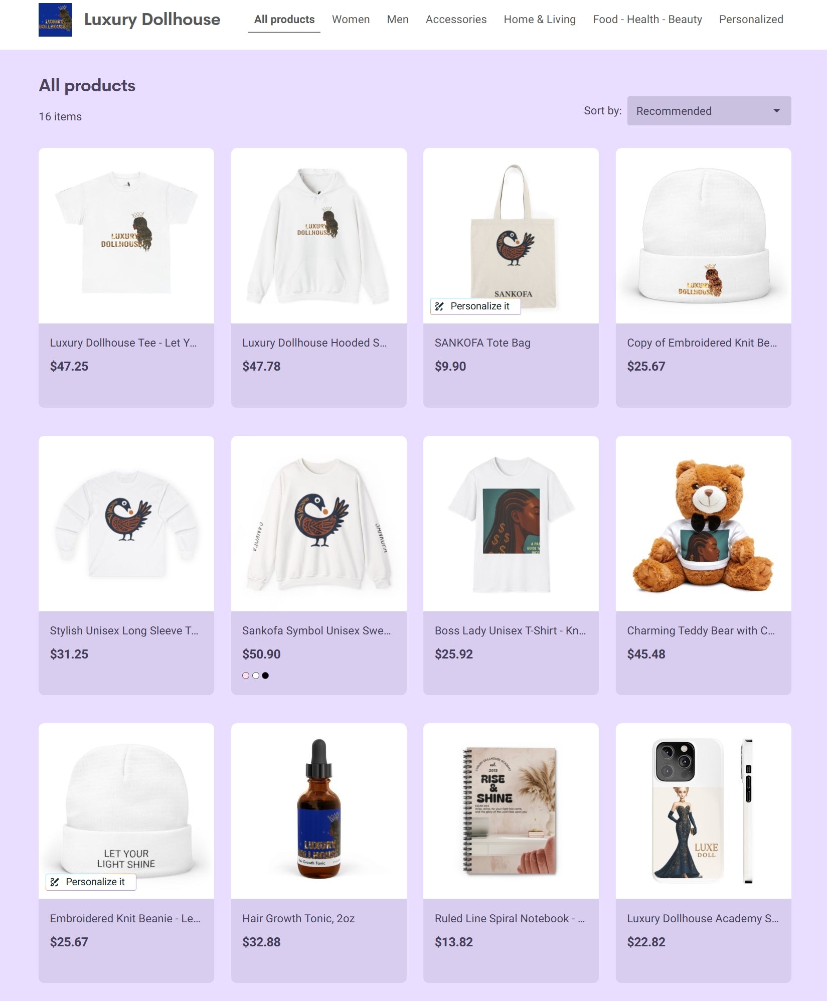Click the Sort by dropdown arrow
The width and height of the screenshot is (827, 1001).
[x=776, y=111]
